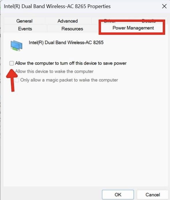Open the Advanced tab
This screenshot has width=170, height=200.
point(68,21)
